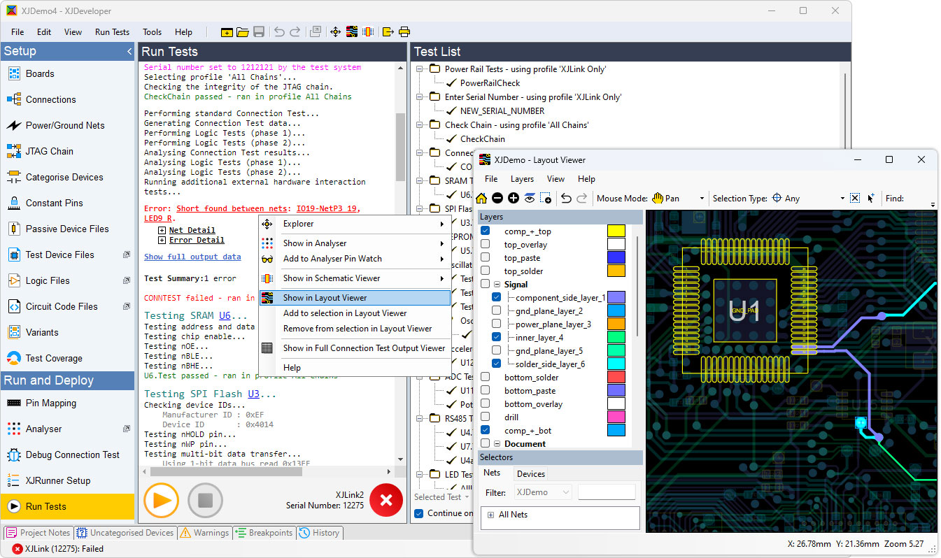Click the power_plane_layer_3 orange color swatch

tap(616, 324)
